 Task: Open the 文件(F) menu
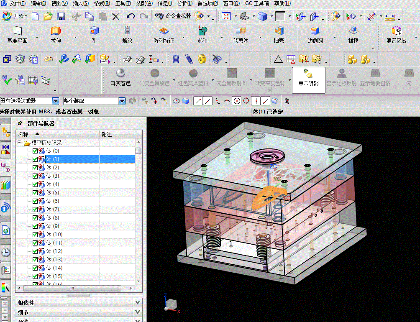[18, 3]
